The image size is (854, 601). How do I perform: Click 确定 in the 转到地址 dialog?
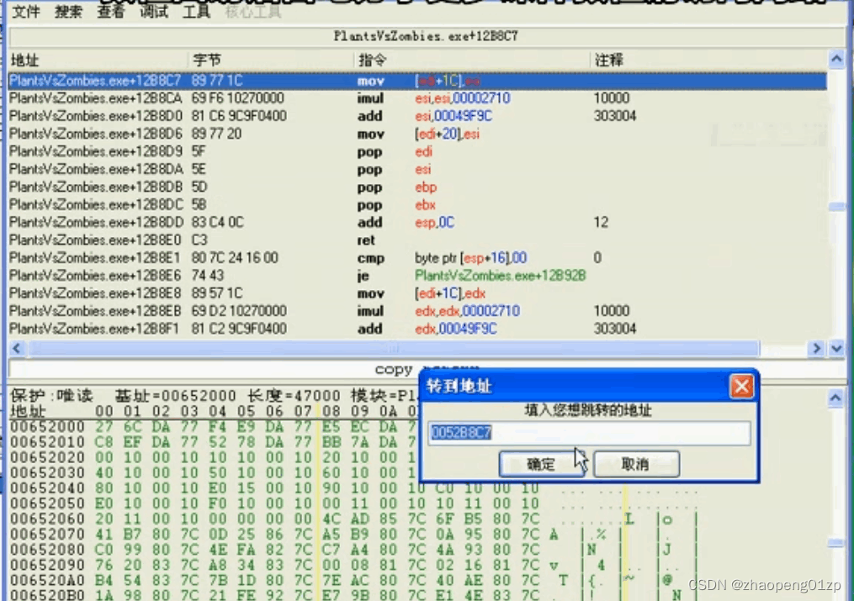click(541, 464)
